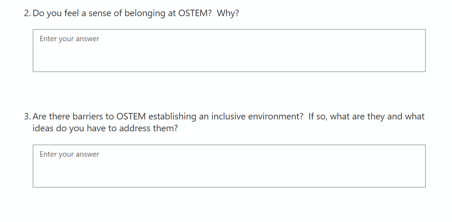Image resolution: width=452 pixels, height=222 pixels.
Task: Click 'ideas do you have to address them?' line
Action: [x=105, y=128]
